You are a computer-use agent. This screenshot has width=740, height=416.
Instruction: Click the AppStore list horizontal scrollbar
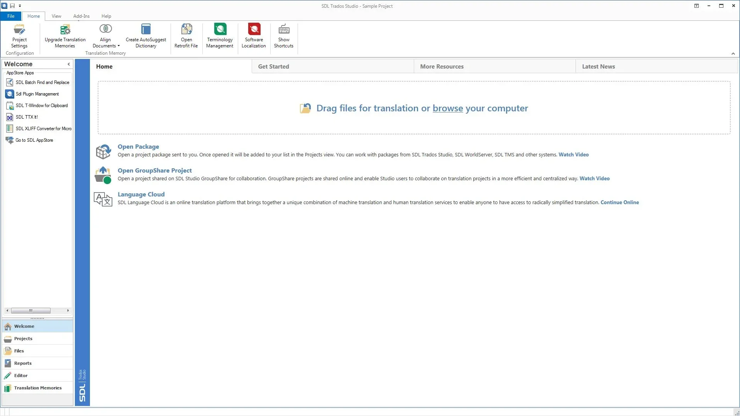click(31, 310)
